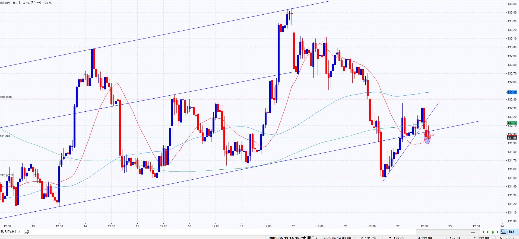
Task: Close the EURJPY,H1 chart tab
Action: click(x=19, y=232)
